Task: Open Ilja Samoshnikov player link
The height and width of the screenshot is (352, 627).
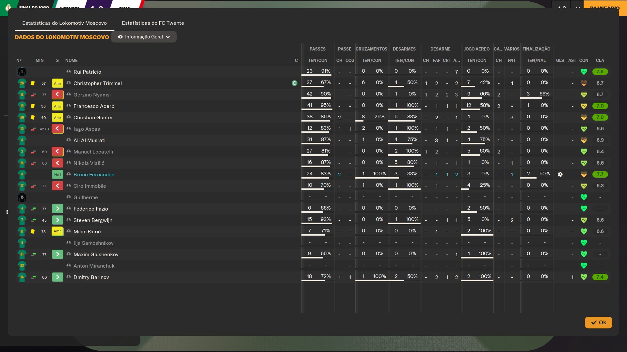Action: pos(93,243)
